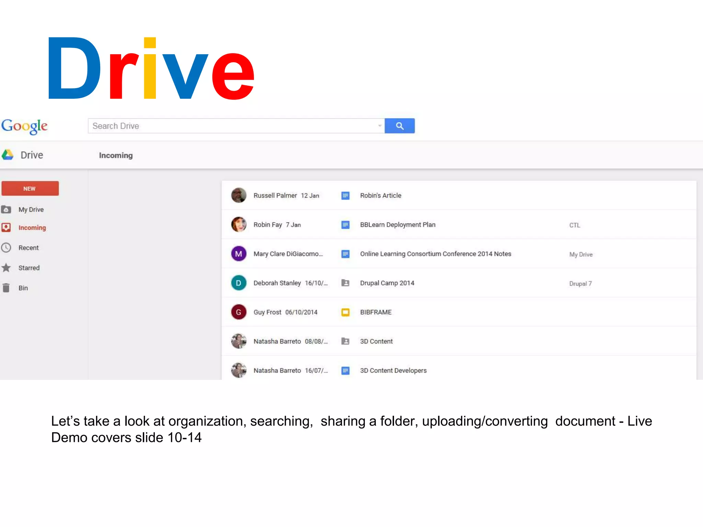703x527 pixels.
Task: Click shared folder icon beside Drupal Camp 2014
Action: coord(345,283)
